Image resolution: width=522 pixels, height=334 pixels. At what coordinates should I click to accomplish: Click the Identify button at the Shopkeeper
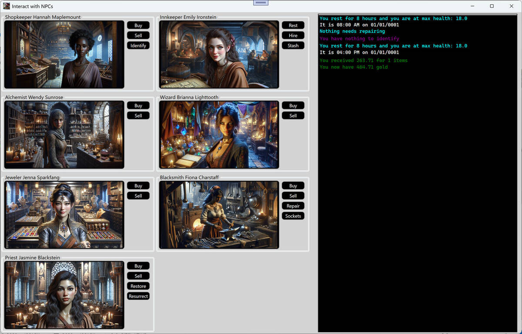(138, 46)
